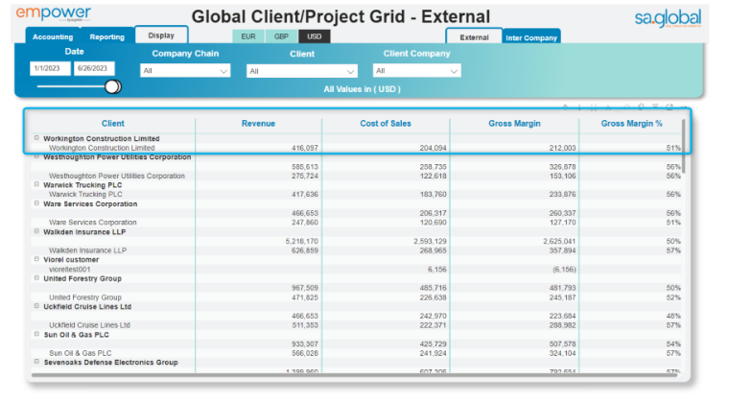Collapse Sevenoaks Defense Electronics Group
Screen dimensions: 729x403
click(x=36, y=362)
